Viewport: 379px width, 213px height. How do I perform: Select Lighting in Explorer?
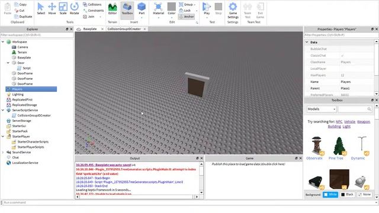point(18,95)
